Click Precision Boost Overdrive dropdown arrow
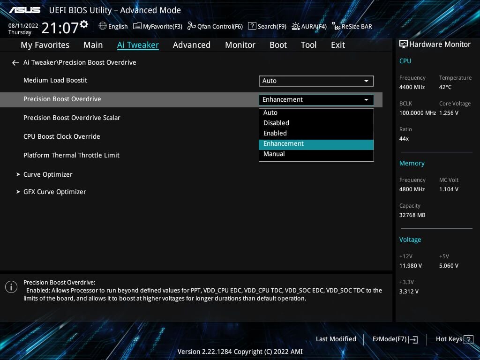The image size is (480, 360). point(366,100)
